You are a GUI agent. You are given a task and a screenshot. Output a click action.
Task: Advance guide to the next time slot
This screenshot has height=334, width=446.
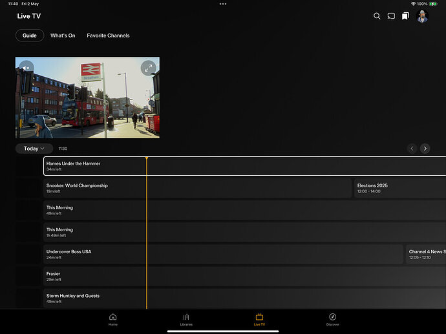click(425, 149)
